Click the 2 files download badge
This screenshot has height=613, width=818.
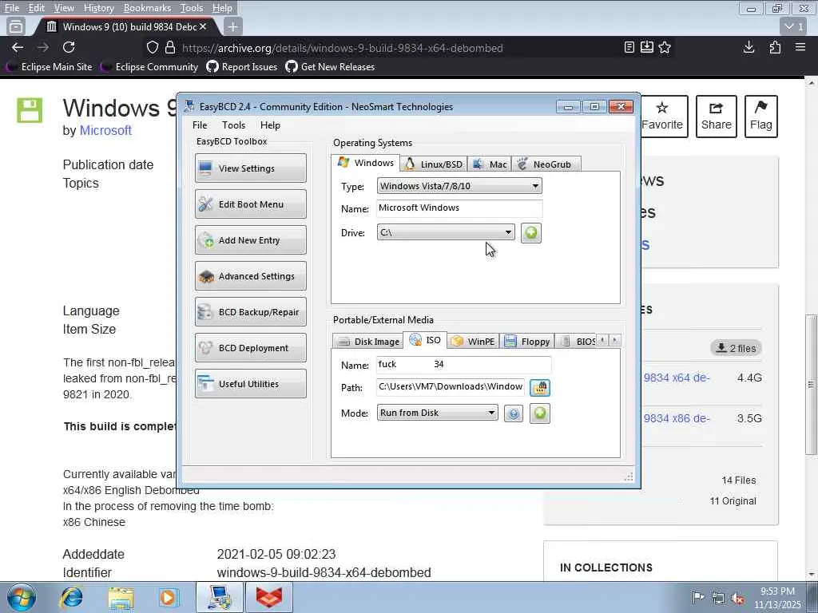click(736, 348)
